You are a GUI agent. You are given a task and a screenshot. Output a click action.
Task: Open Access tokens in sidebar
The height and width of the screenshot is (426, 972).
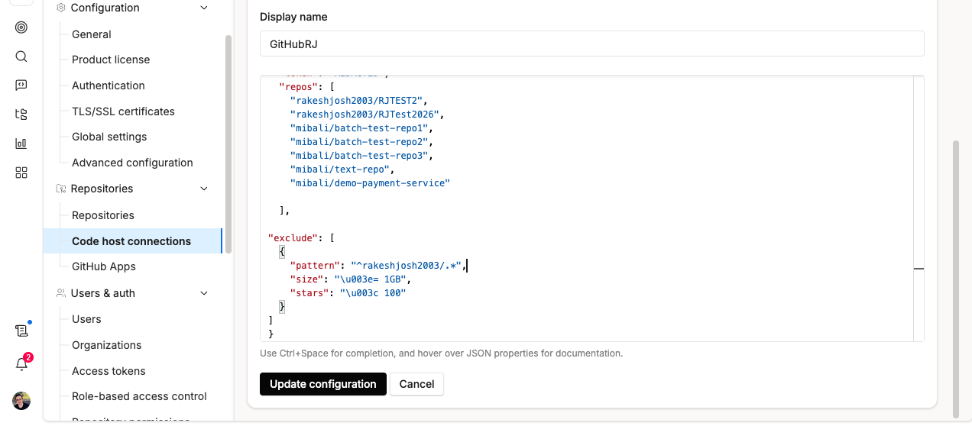click(x=109, y=371)
